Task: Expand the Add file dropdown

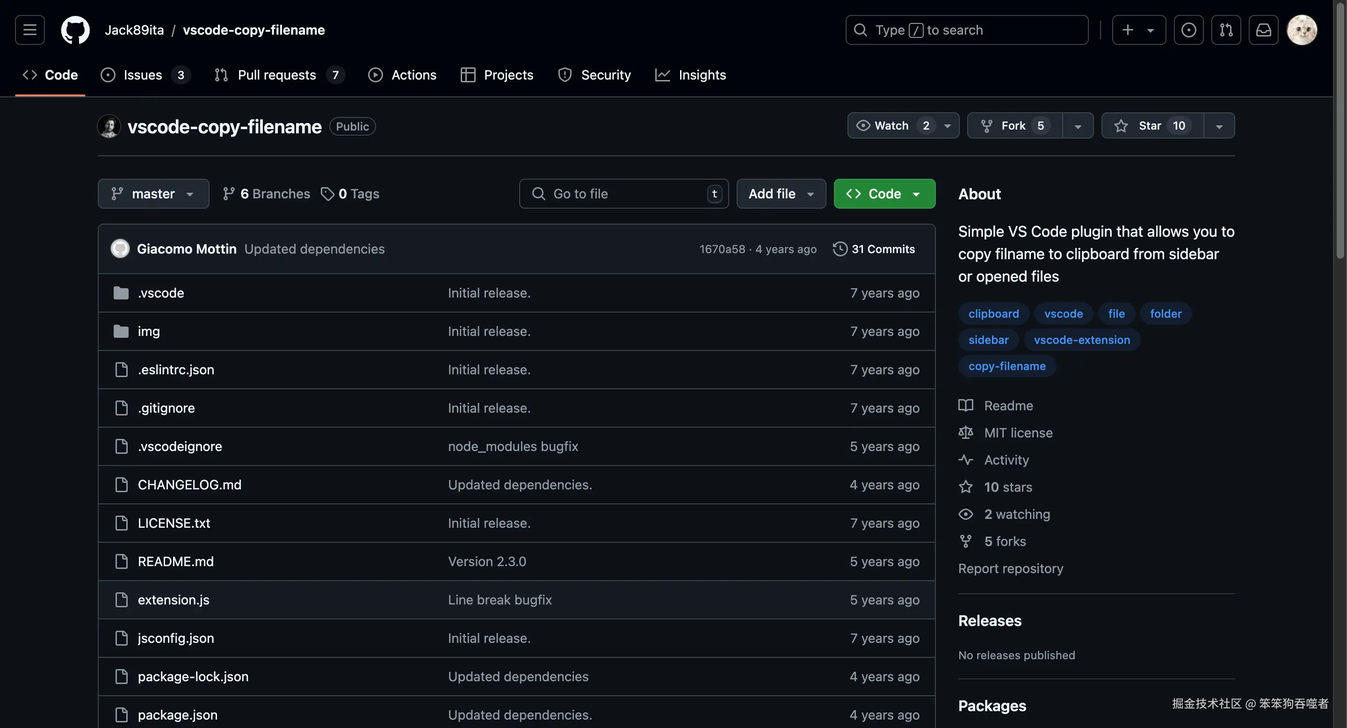Action: coord(781,194)
